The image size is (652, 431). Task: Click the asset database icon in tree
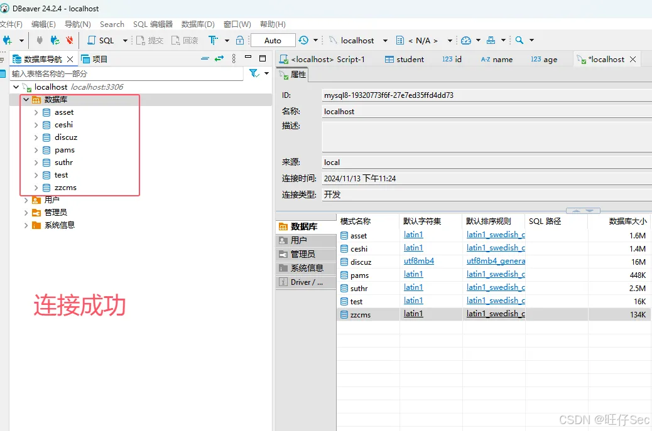coord(46,112)
